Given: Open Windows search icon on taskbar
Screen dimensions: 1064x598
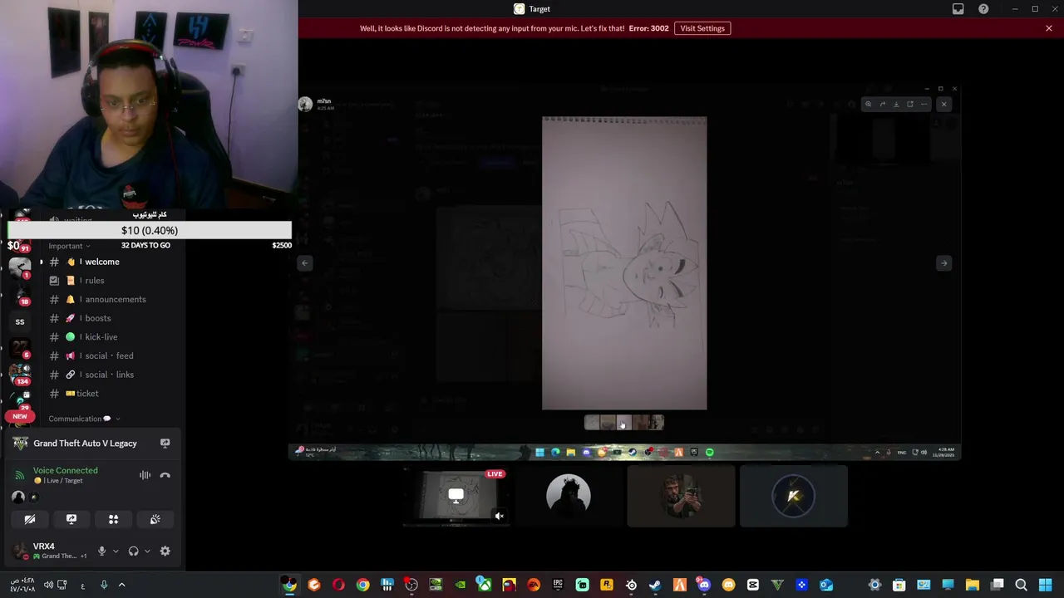Looking at the screenshot, I should click(1022, 585).
